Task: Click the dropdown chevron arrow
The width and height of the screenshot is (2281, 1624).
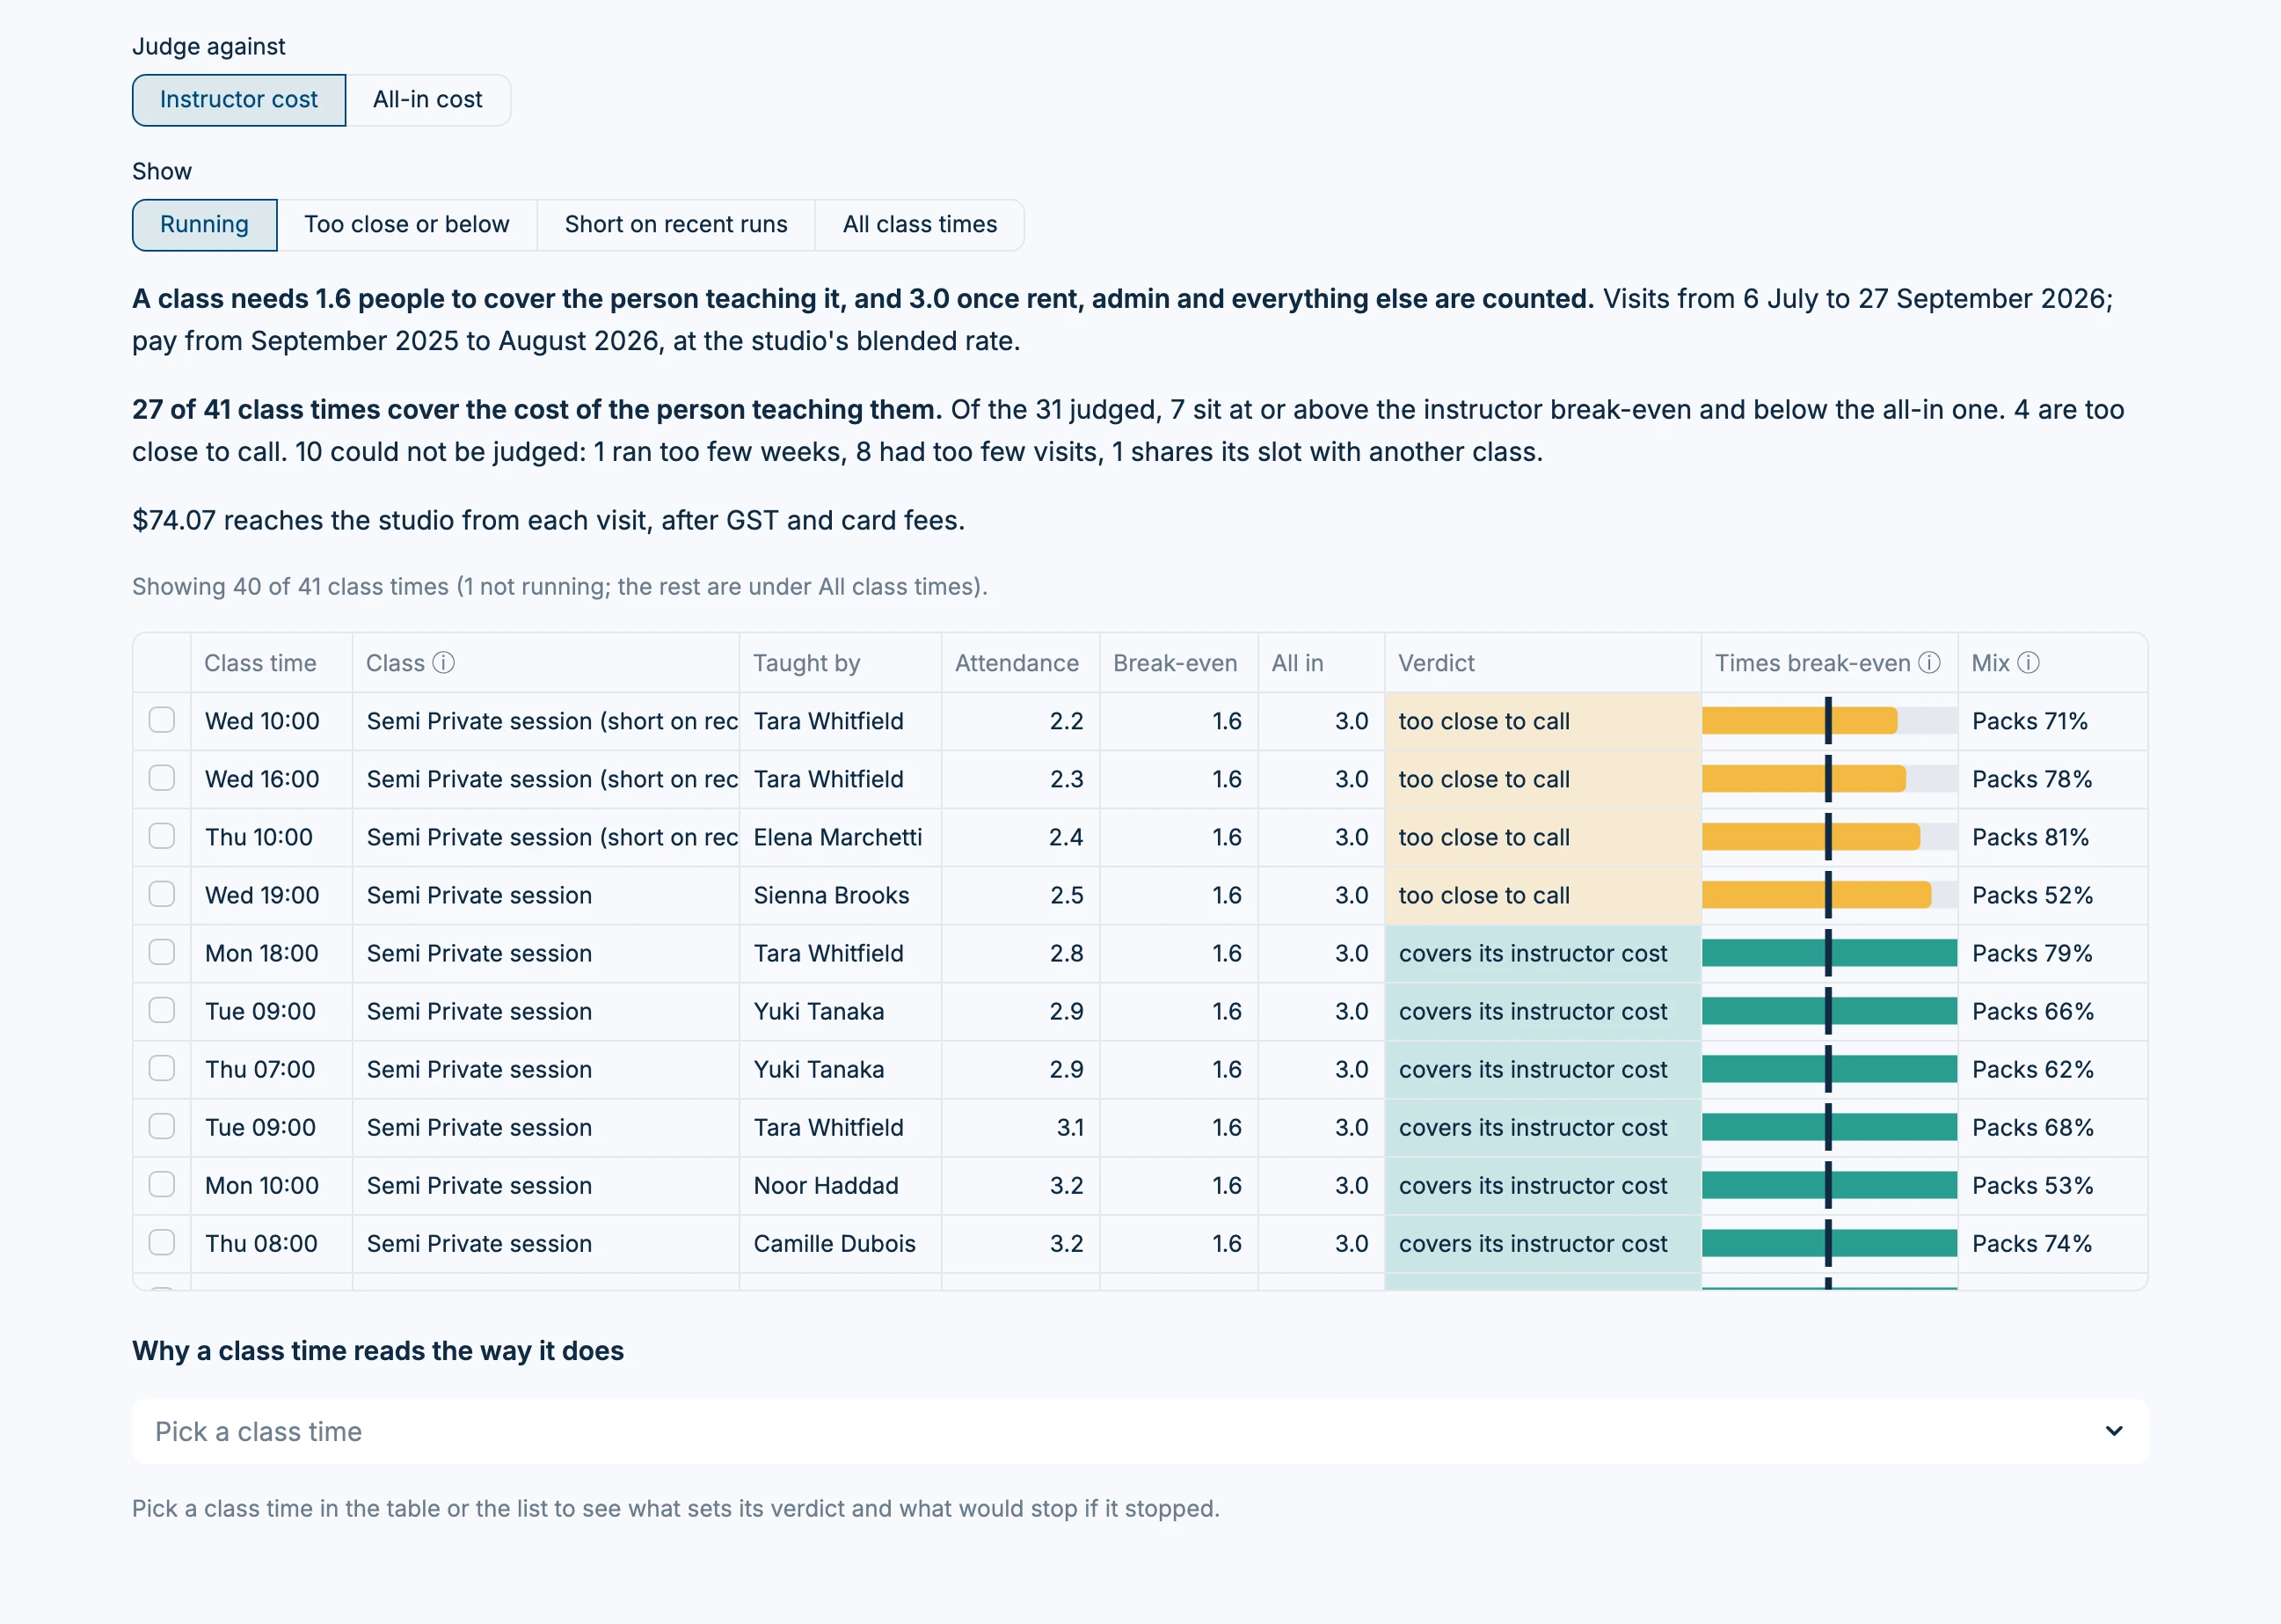Action: coord(2113,1431)
